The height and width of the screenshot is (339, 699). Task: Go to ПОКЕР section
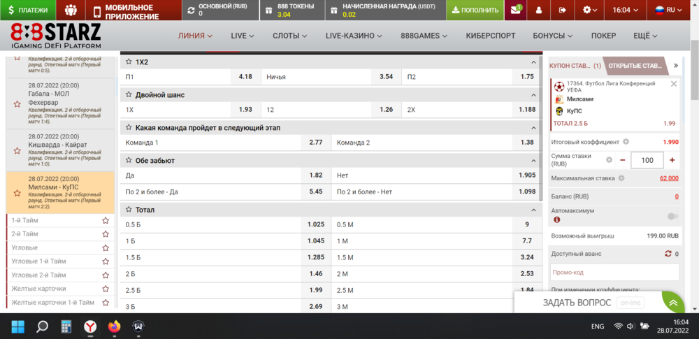pos(604,36)
